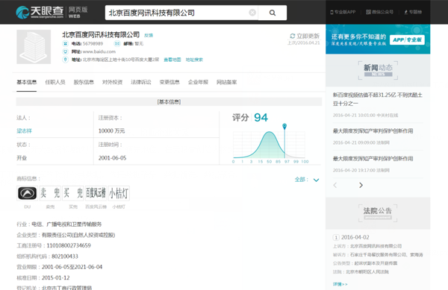This screenshot has width=448, height=290.
Task: Click the magnifier search button
Action: point(273,13)
